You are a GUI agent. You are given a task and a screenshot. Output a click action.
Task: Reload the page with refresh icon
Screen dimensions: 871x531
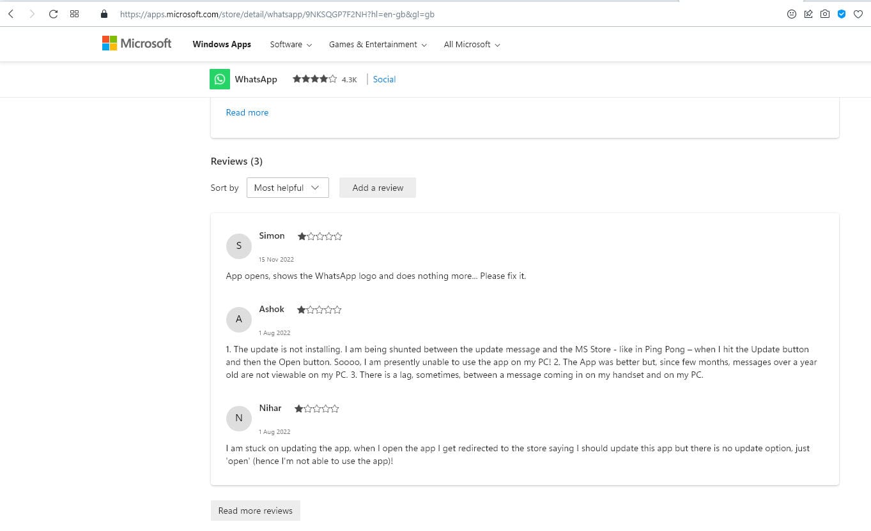pyautogui.click(x=54, y=14)
